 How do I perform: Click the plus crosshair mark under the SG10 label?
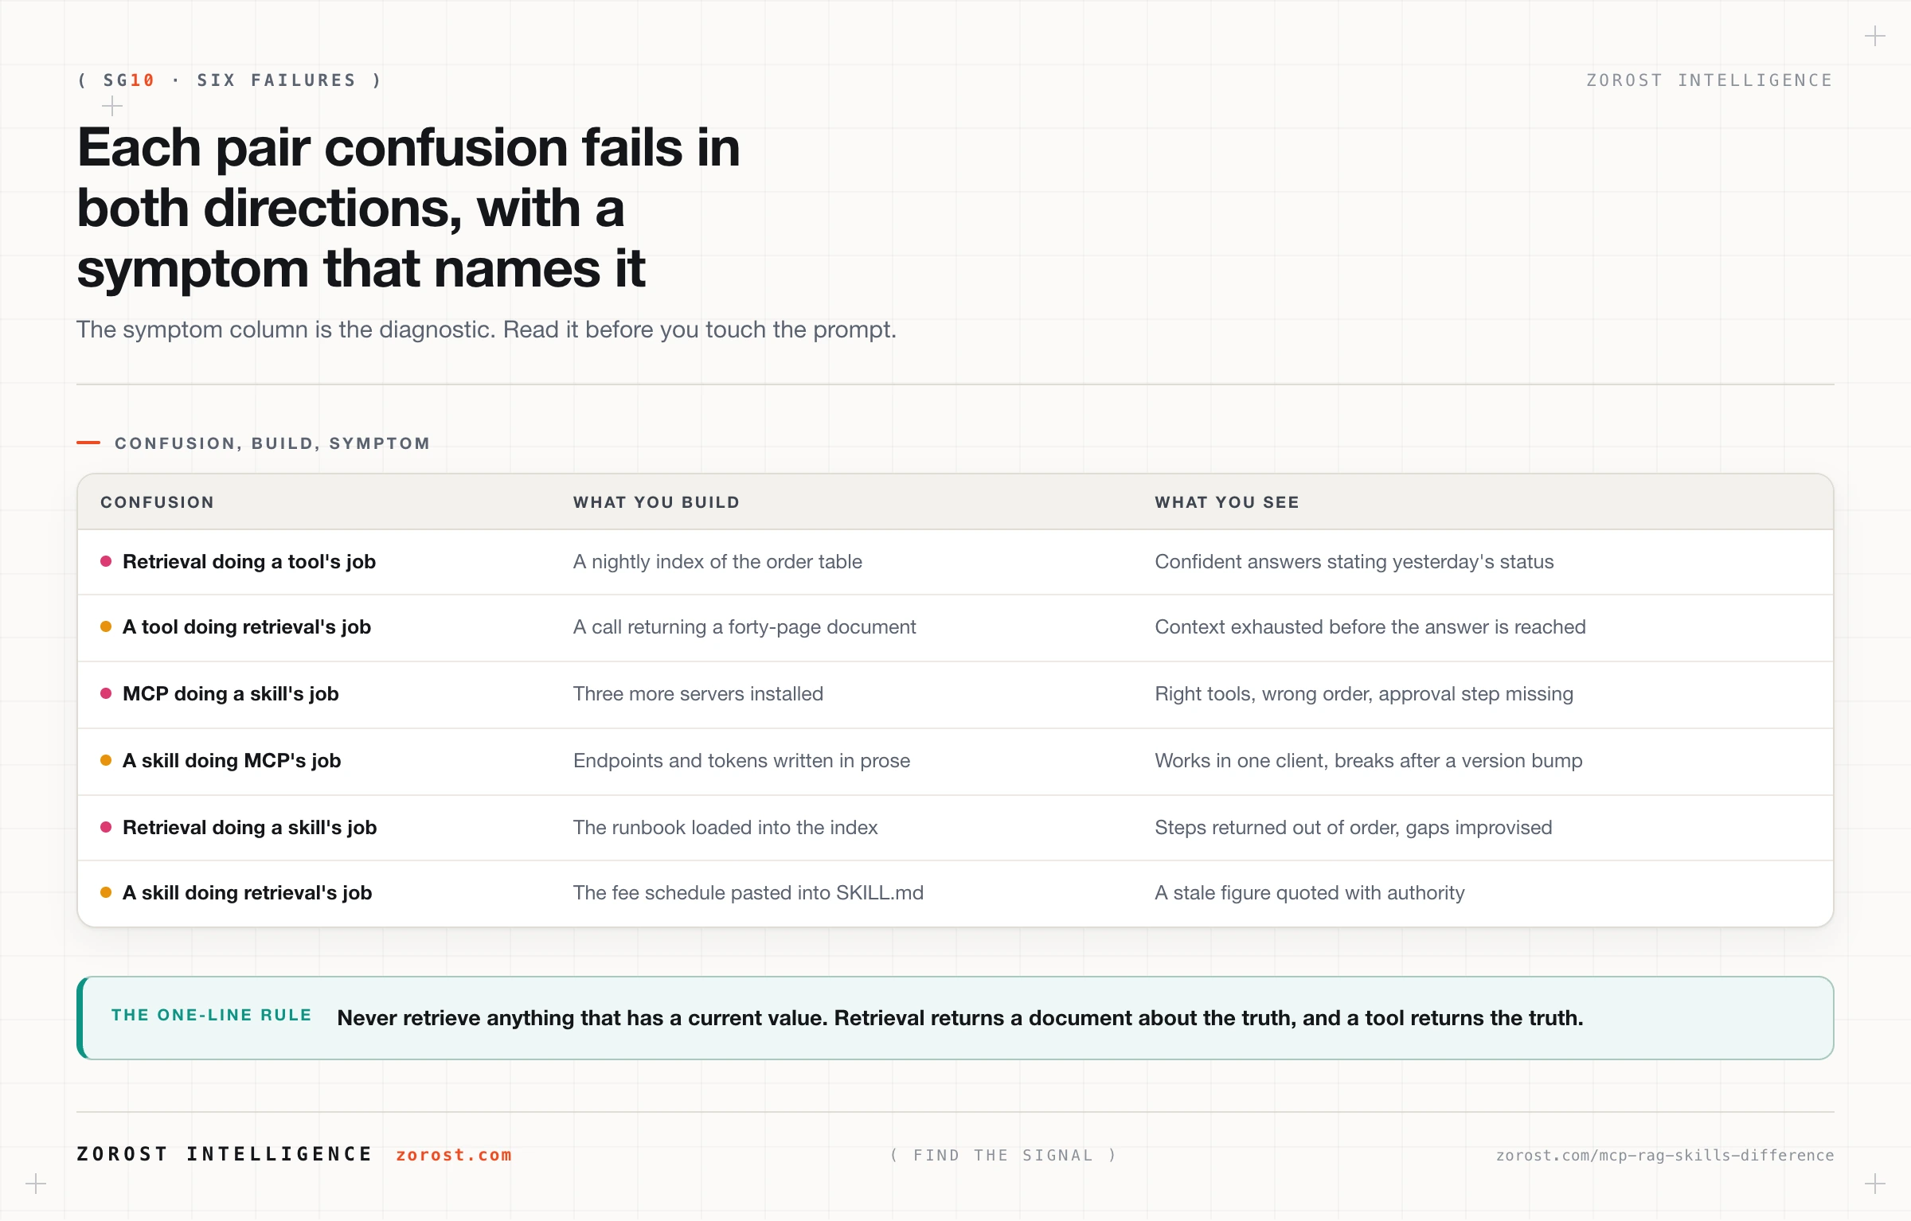tap(112, 106)
